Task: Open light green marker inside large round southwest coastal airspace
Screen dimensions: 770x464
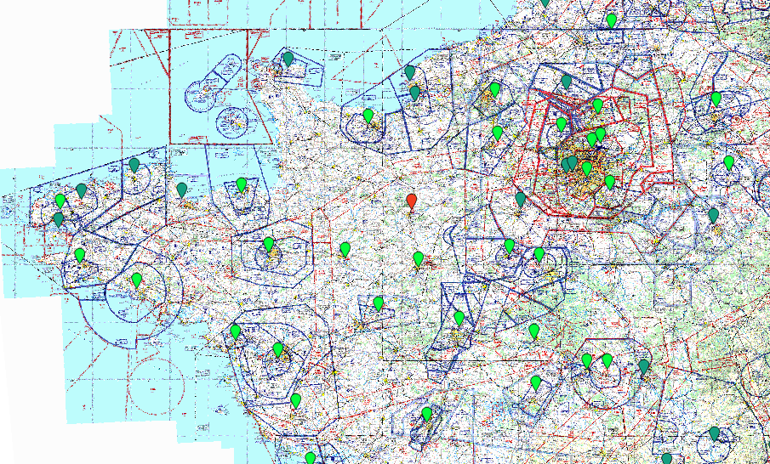Action: pyautogui.click(x=136, y=280)
